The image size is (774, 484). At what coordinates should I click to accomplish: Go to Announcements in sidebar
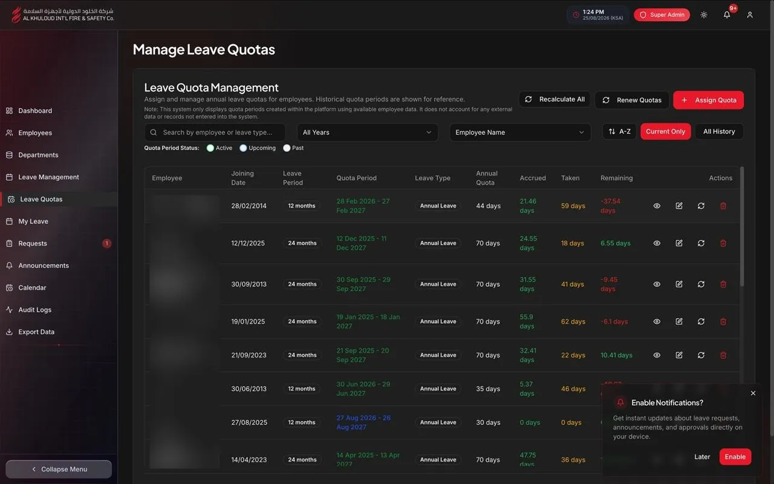coord(59,266)
